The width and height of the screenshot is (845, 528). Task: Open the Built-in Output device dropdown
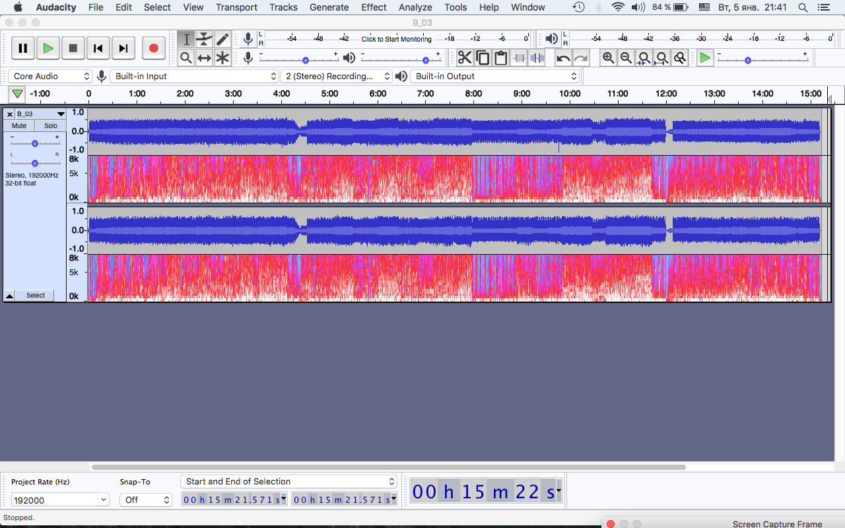(x=495, y=77)
